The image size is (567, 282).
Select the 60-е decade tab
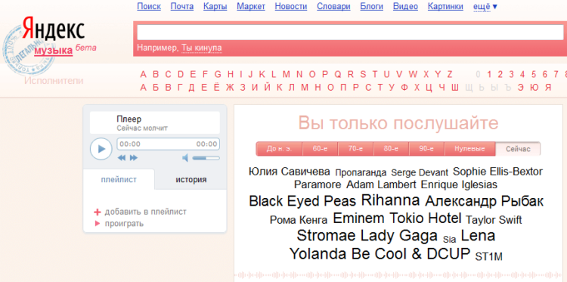coord(320,149)
